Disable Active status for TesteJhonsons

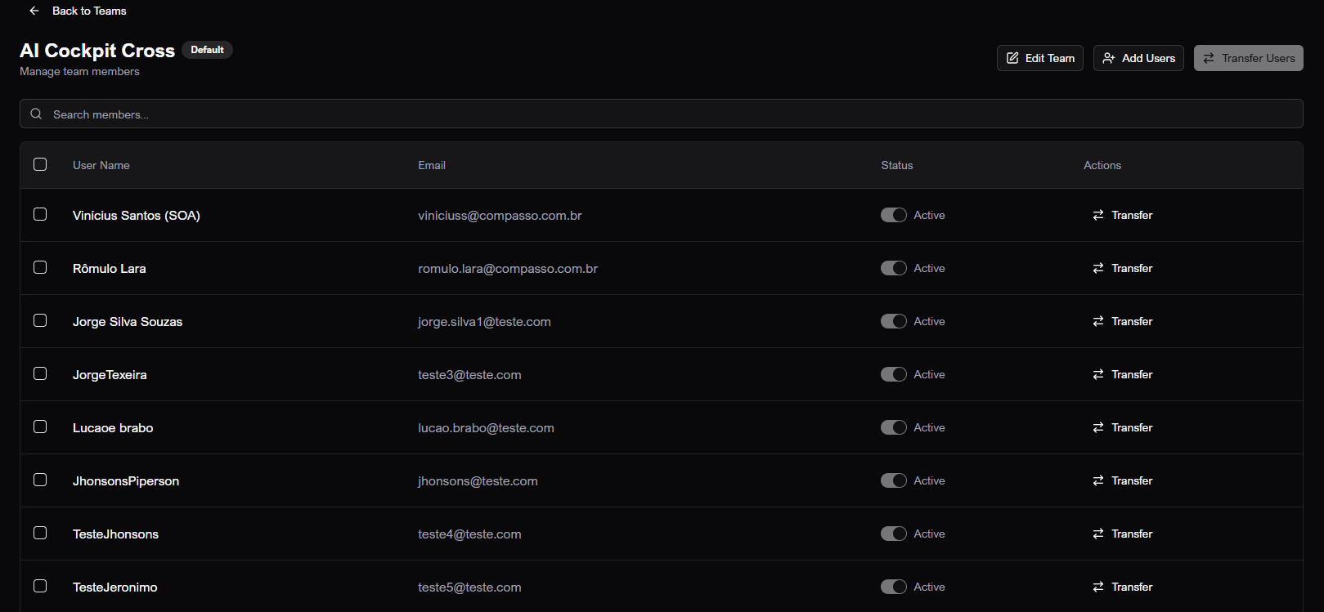pyautogui.click(x=893, y=534)
